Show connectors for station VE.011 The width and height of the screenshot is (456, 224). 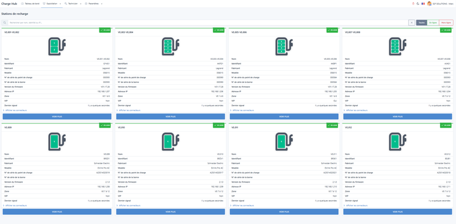[x=242, y=205]
